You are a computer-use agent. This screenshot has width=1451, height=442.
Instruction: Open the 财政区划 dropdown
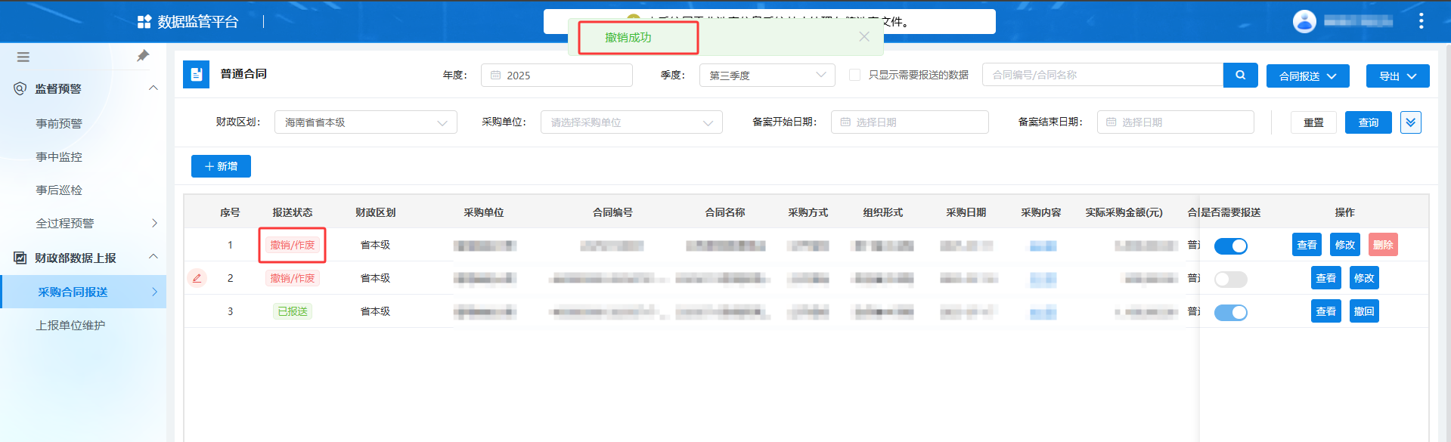[365, 122]
